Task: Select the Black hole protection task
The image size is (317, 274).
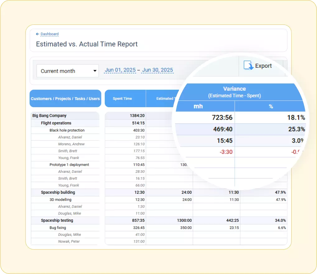Action: tap(67, 130)
